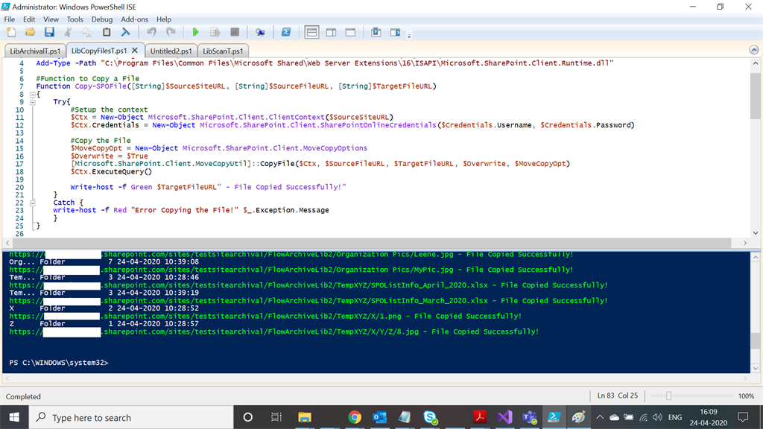
Task: Open File Explorer from taskbar
Action: click(305, 417)
